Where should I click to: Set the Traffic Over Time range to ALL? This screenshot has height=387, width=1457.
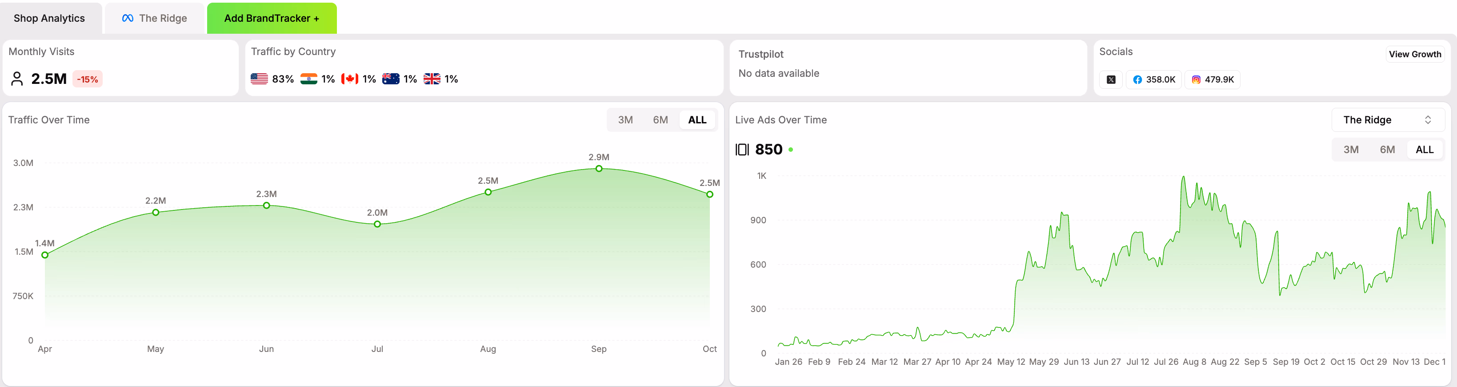[x=697, y=120]
